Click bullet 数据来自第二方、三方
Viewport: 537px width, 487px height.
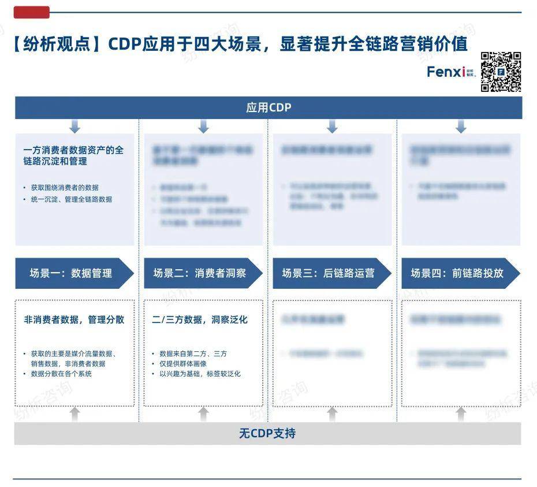pos(193,354)
